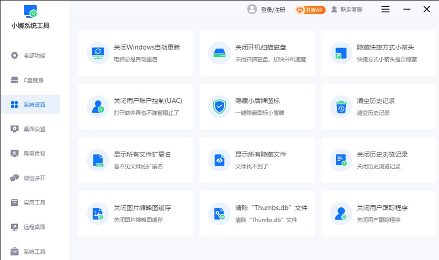Switch to 全部功能 section
439x260 pixels.
tap(30, 55)
